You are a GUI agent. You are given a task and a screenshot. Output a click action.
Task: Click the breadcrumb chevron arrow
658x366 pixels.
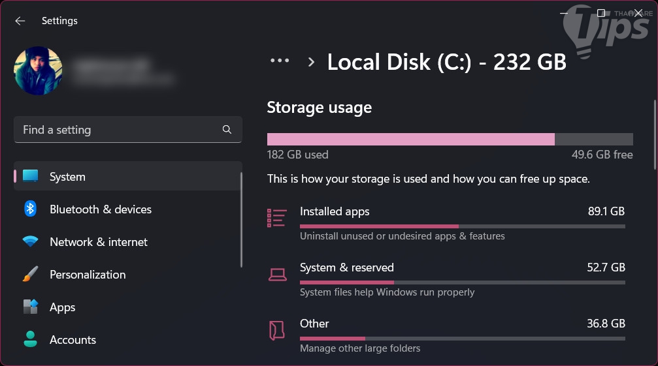coord(311,62)
